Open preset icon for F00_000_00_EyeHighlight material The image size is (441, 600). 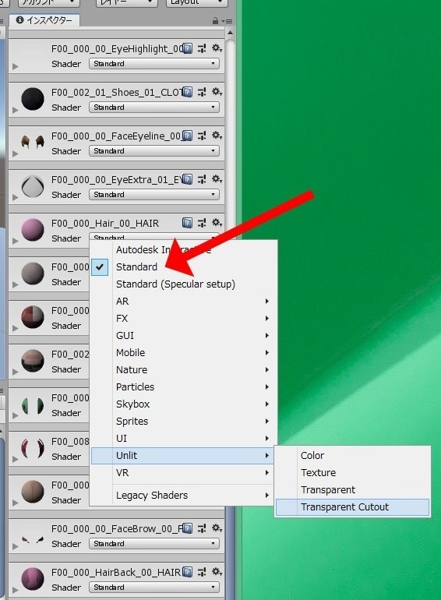click(202, 48)
